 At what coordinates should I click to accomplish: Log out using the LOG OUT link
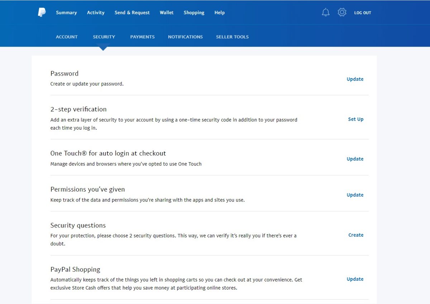tap(363, 13)
